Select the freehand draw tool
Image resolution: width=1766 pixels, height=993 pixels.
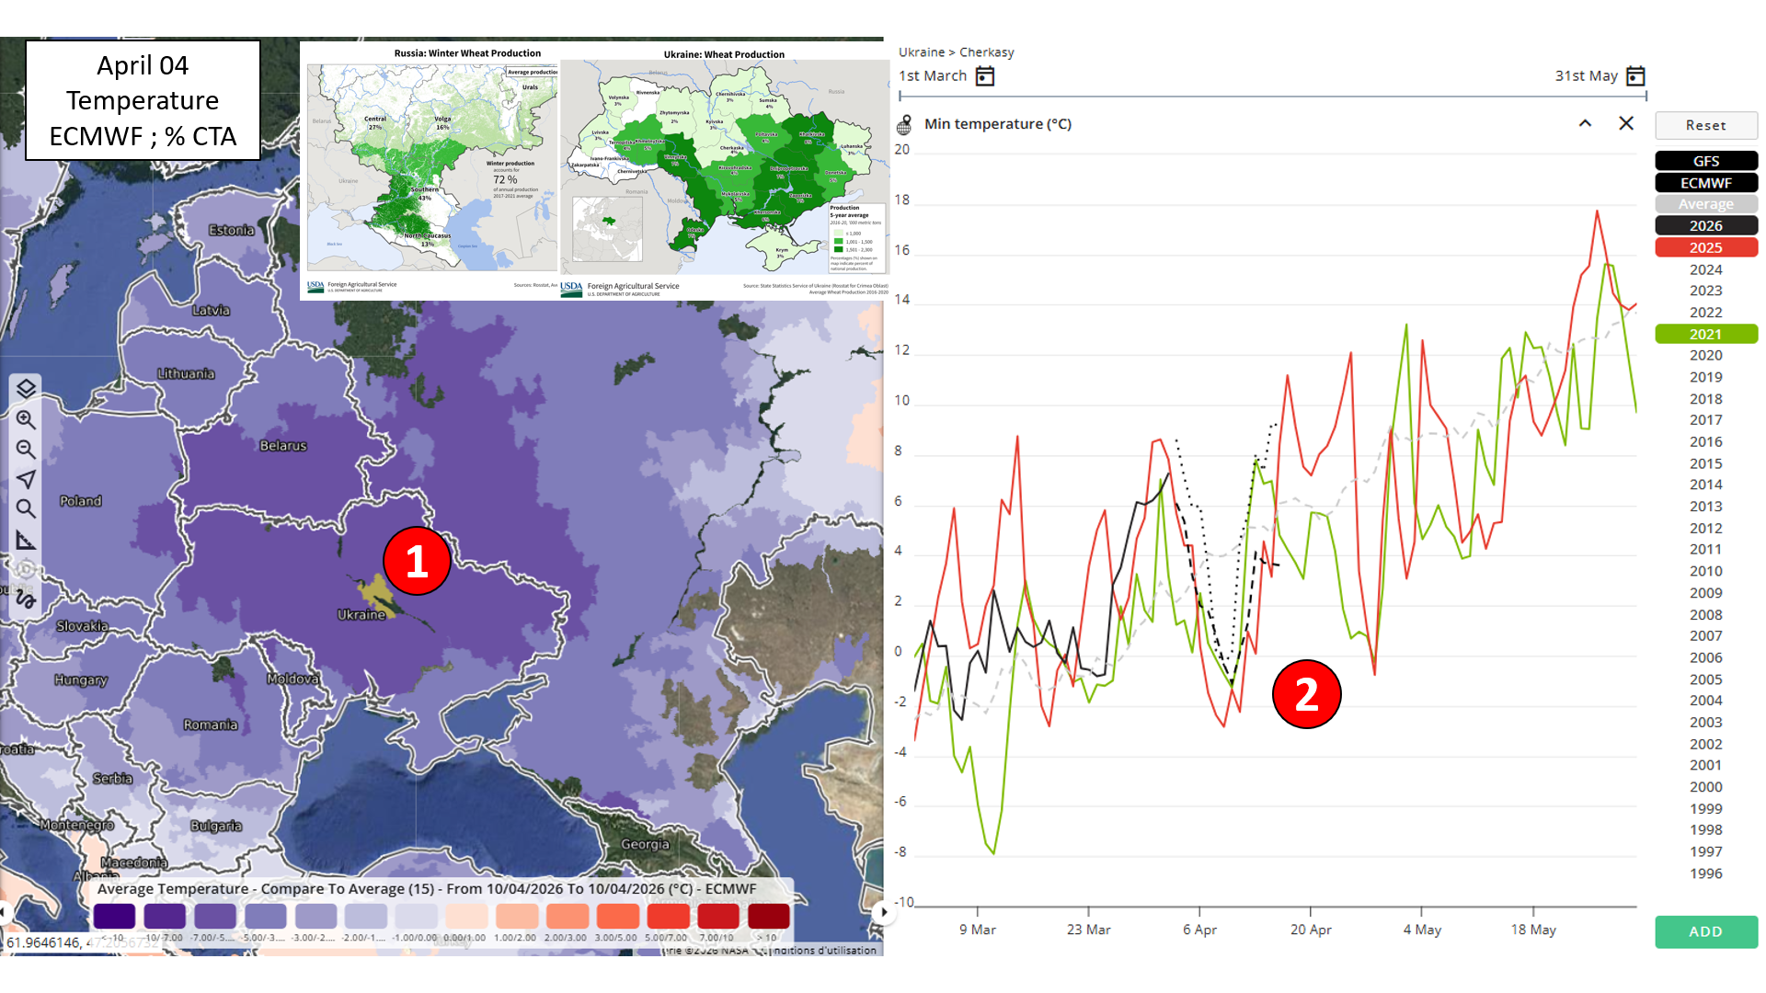click(x=26, y=599)
